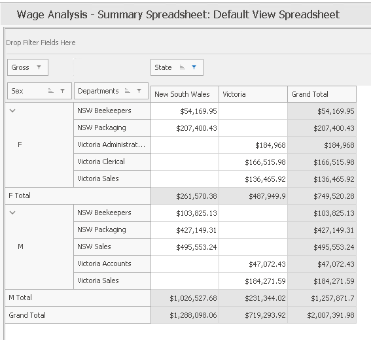Click the $749,520.28 grand total cell

[322, 196]
